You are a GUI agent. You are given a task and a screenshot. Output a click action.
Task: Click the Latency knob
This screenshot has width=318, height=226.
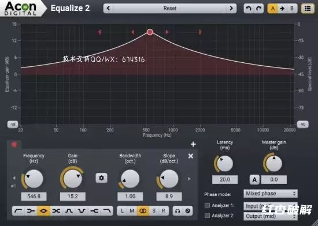click(x=225, y=164)
